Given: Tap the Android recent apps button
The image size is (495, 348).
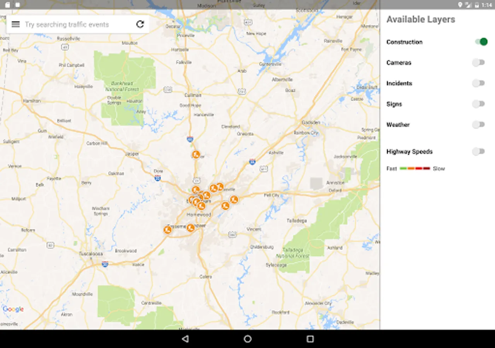Looking at the screenshot, I should click(x=310, y=339).
